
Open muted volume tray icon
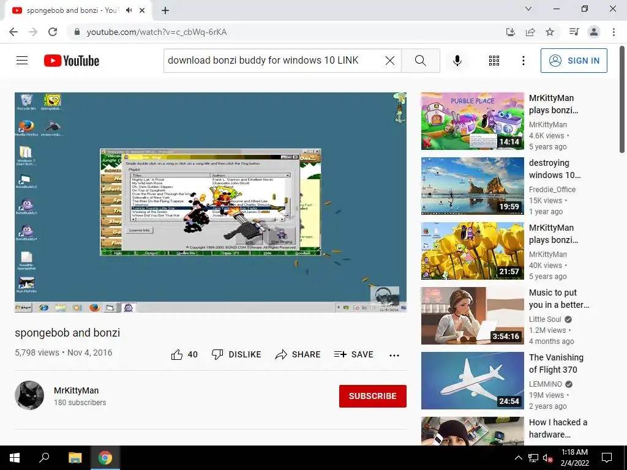548,458
